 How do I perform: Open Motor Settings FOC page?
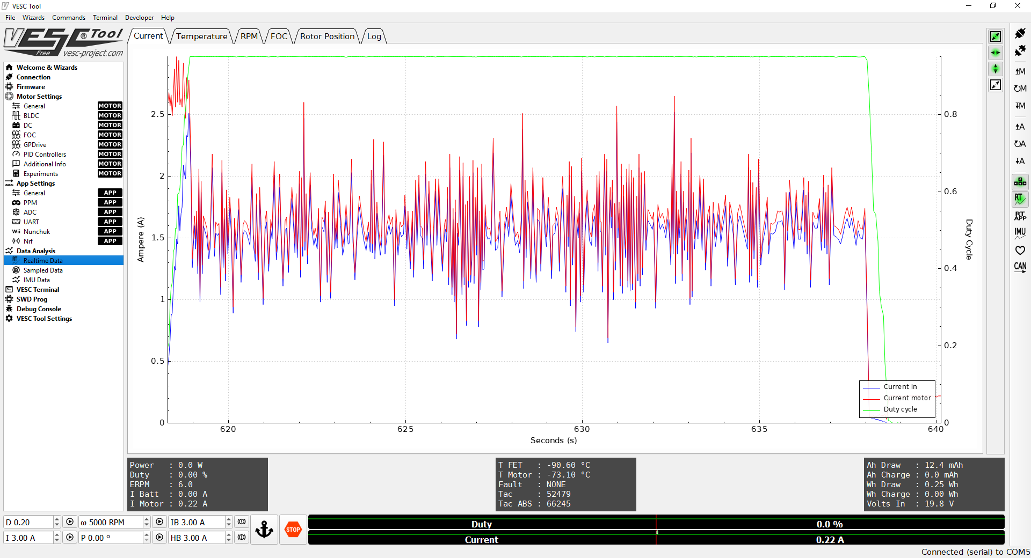pyautogui.click(x=30, y=135)
